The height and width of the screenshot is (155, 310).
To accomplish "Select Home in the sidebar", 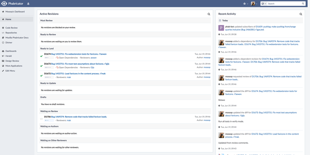I will (17, 19).
